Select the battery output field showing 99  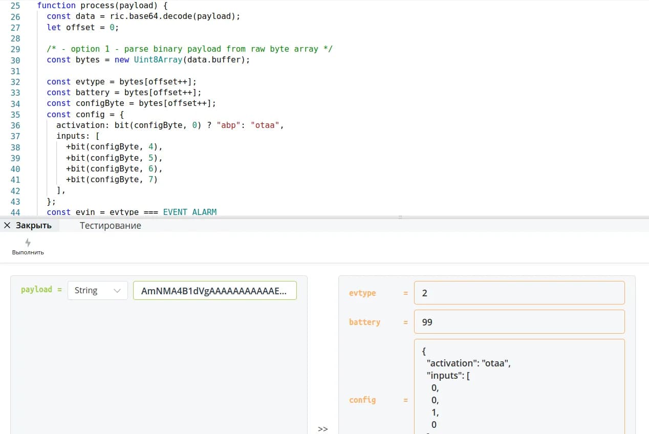click(519, 322)
